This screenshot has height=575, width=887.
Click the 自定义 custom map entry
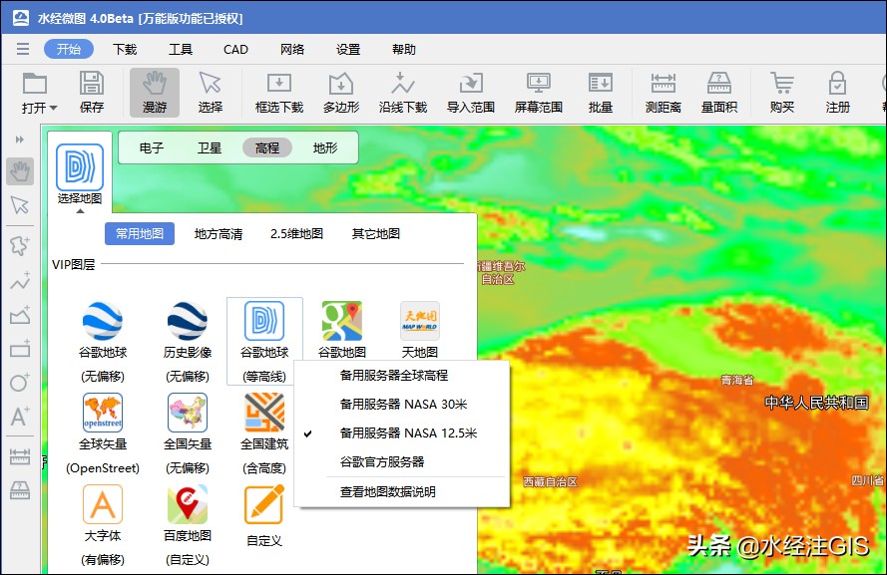pos(263,518)
